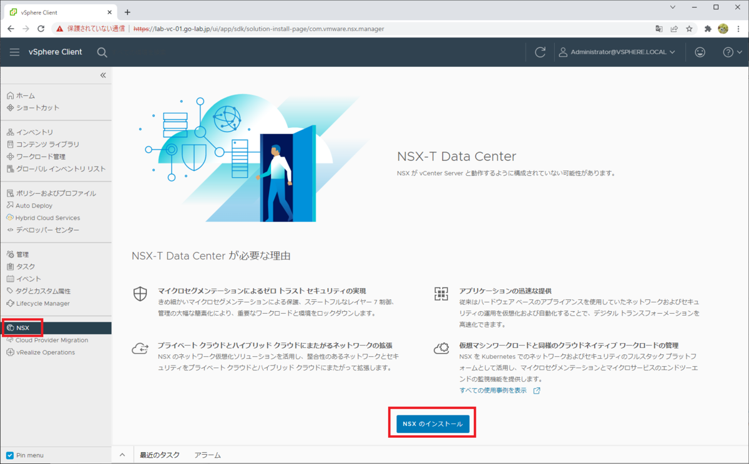Click the red not-secure warning icon
Viewport: 749px width, 464px height.
60,29
